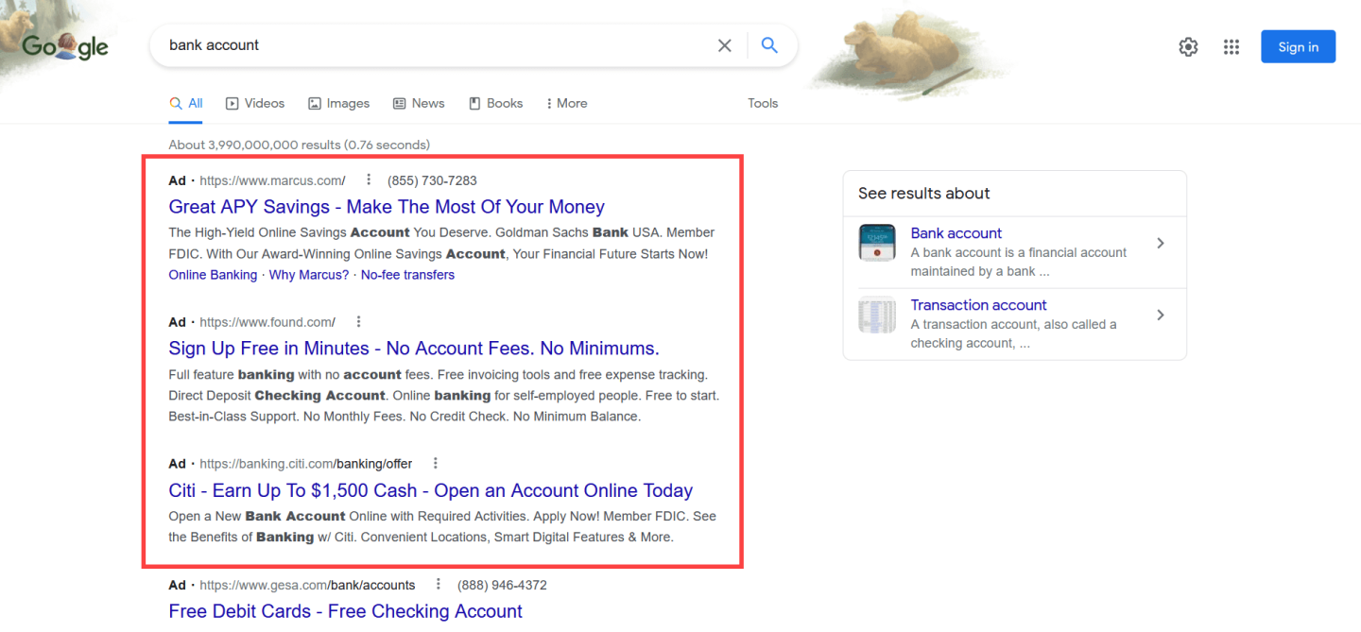The width and height of the screenshot is (1361, 632).
Task: Click the Bank account thumbnail image
Action: tap(877, 243)
